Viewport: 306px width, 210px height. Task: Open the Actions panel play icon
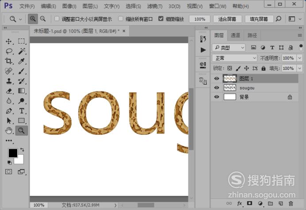coord(203,50)
